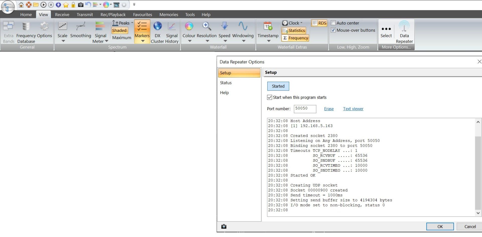Click the Erase link
The height and width of the screenshot is (237, 482).
point(329,109)
